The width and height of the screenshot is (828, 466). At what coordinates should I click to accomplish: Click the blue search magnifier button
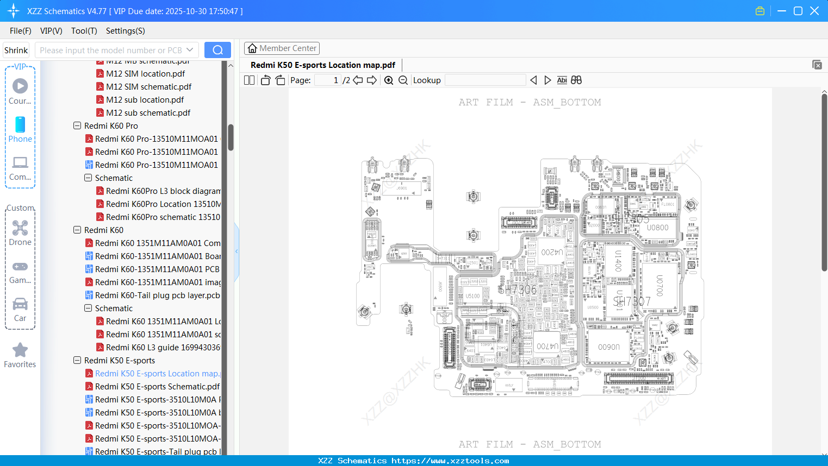[217, 50]
